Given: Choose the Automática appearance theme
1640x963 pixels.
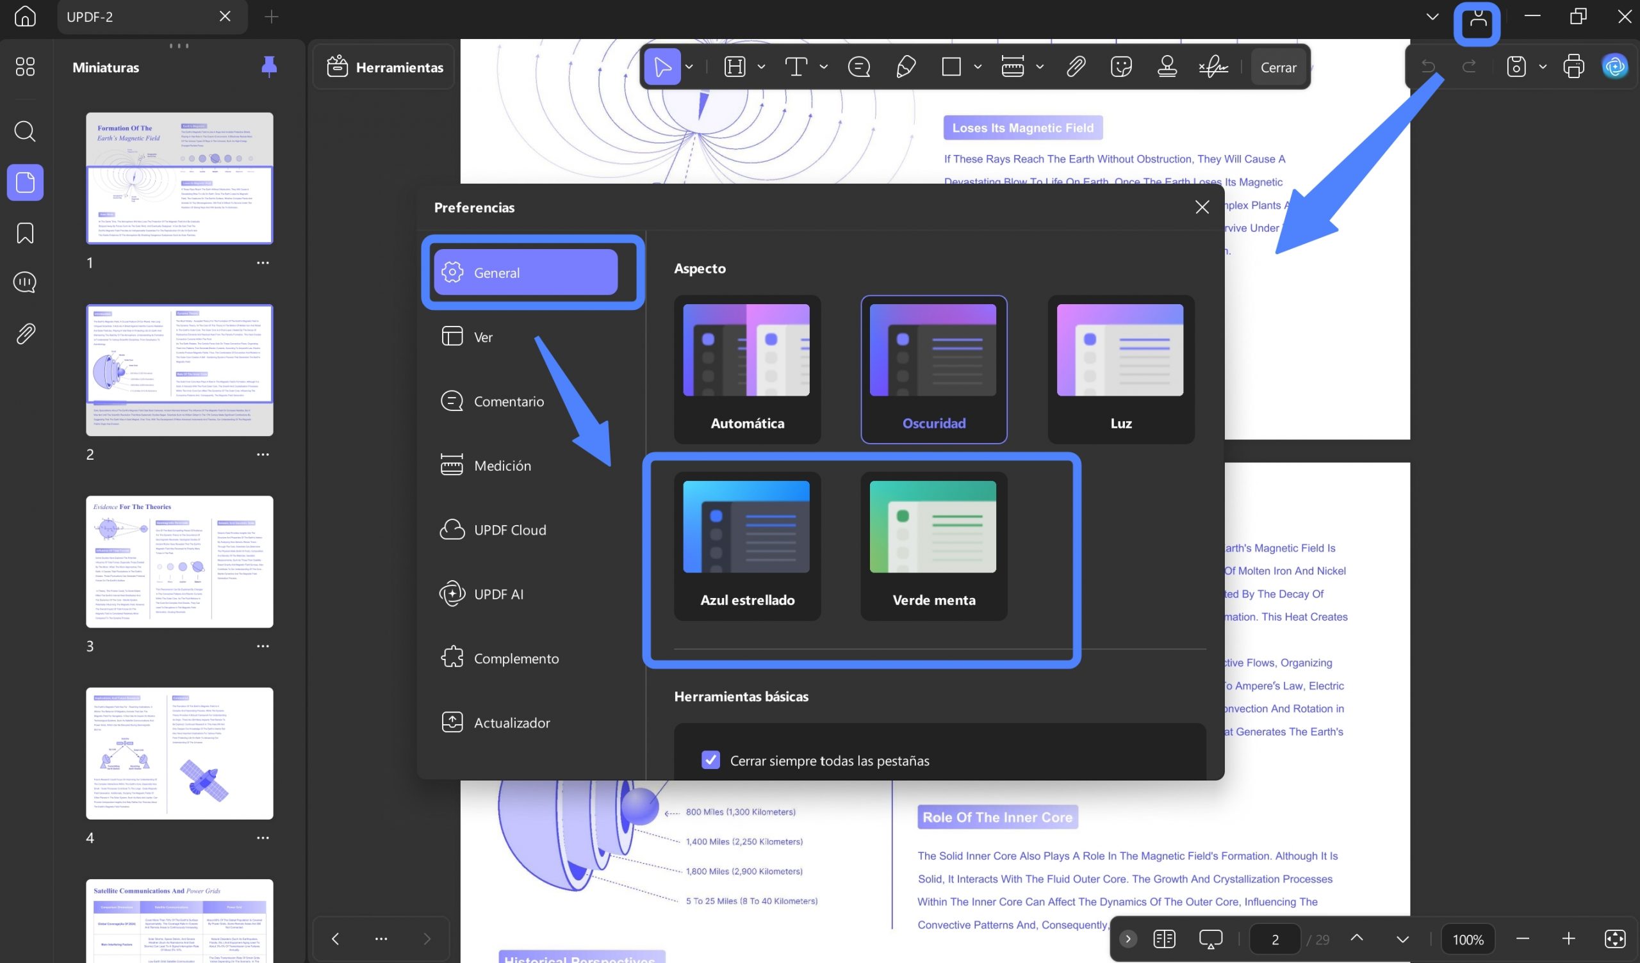Looking at the screenshot, I should pos(747,369).
